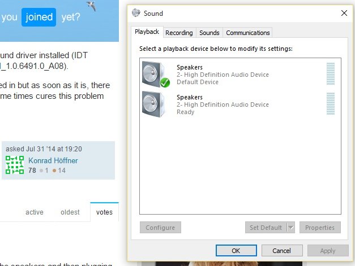The image size is (355, 266).
Task: Switch to the Sounds tab
Action: coord(209,33)
